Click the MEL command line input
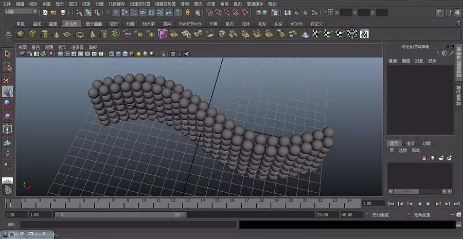The image size is (463, 239). click(128, 225)
